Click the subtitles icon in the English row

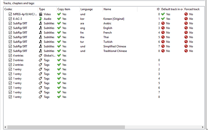pos(41,28)
